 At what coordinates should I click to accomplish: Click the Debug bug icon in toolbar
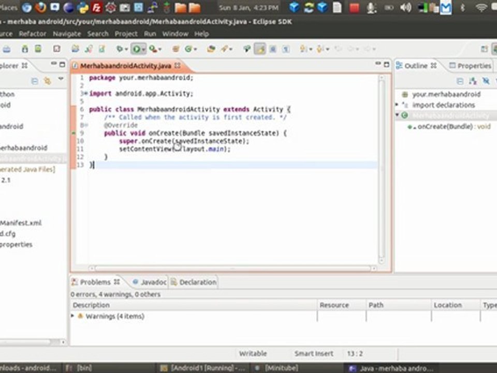121,49
